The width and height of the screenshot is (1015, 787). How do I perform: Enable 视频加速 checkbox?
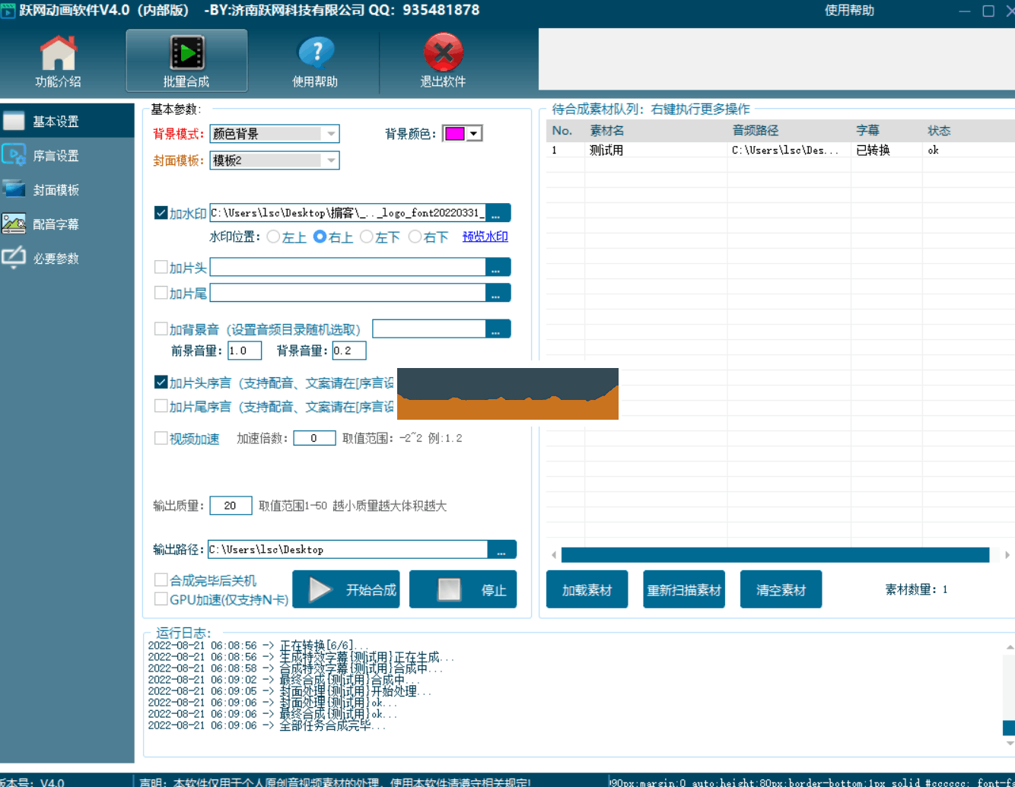click(x=161, y=438)
